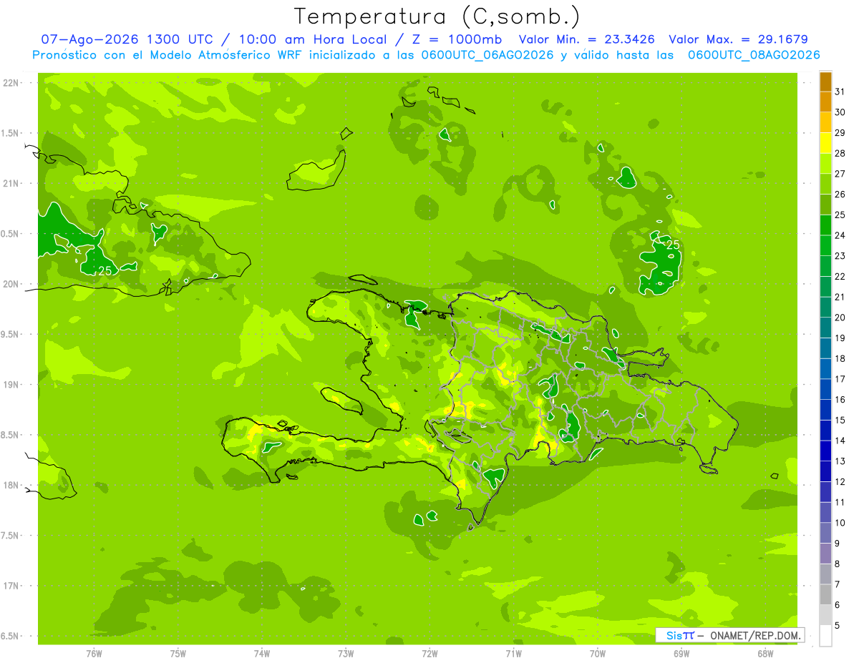The height and width of the screenshot is (663, 859).
Task: Click the colorbar value "26"
Action: click(x=840, y=195)
